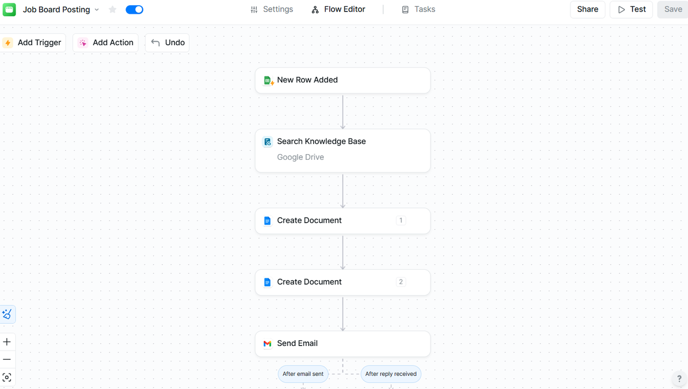Click the badge numbered 1
This screenshot has height=389, width=688.
[x=401, y=220]
